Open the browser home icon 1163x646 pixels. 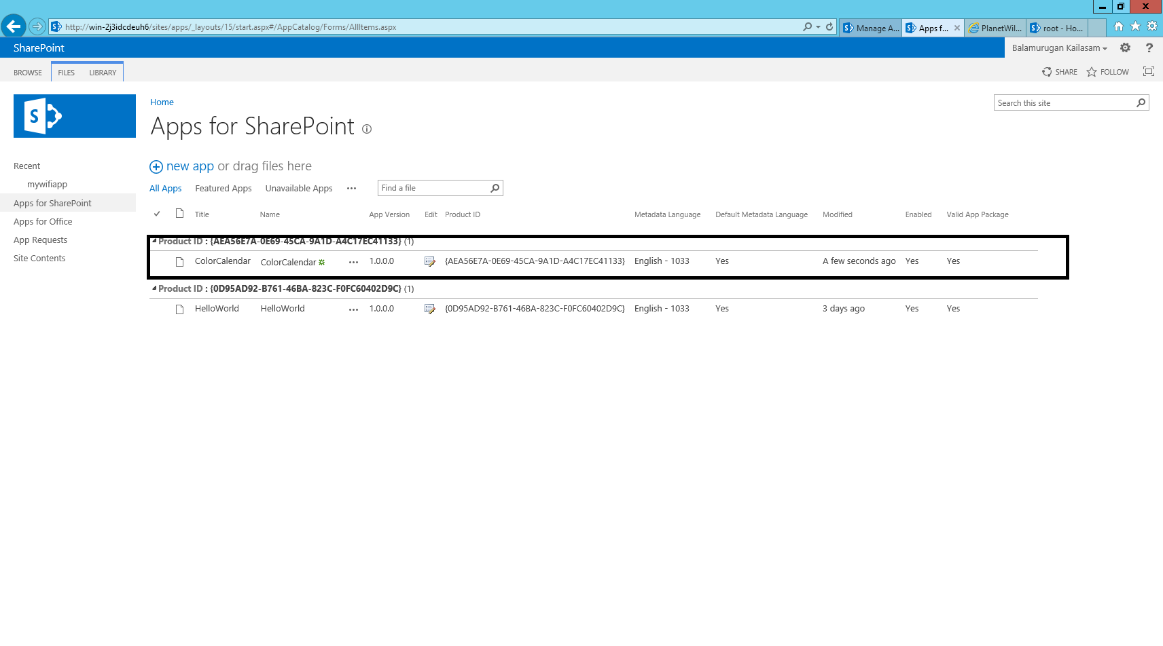pyautogui.click(x=1119, y=26)
